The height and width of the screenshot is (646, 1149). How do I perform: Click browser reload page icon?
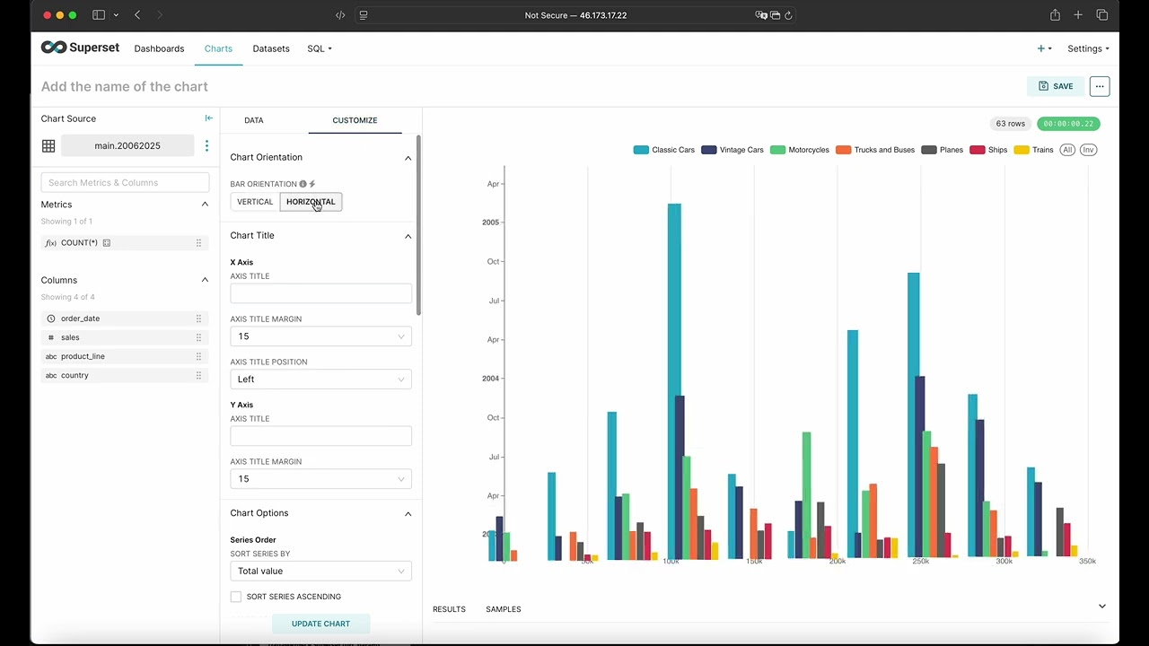[x=788, y=15]
